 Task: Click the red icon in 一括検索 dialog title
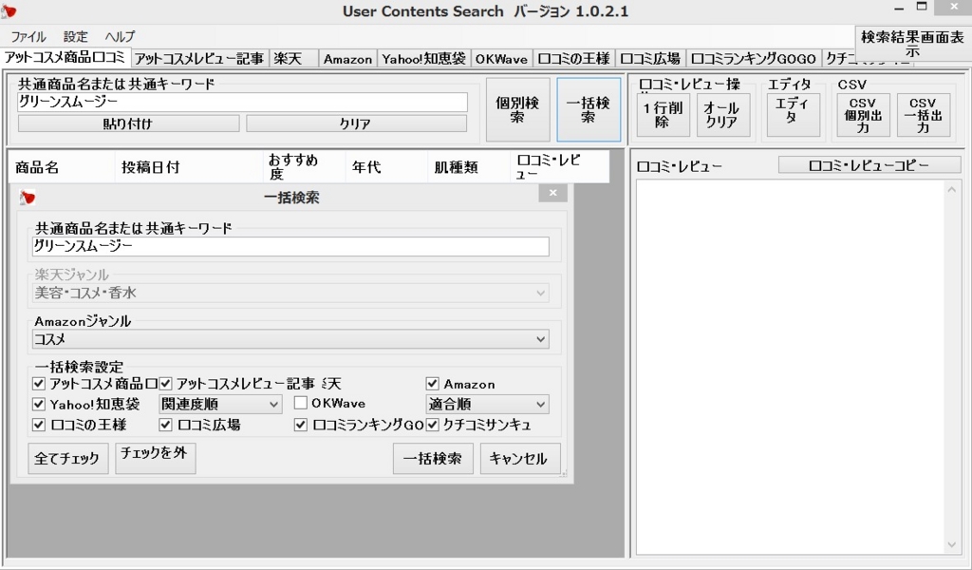coord(27,198)
